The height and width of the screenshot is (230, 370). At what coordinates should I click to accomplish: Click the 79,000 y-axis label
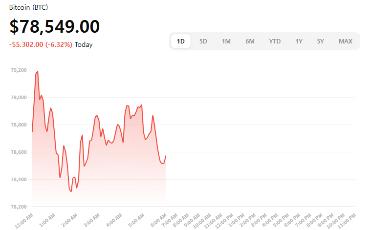[19, 98]
